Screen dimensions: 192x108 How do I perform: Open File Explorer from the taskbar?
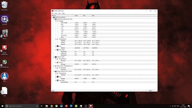47,106
